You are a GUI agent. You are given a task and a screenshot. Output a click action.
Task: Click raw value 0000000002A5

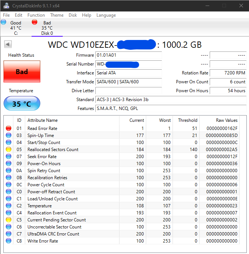pyautogui.click(x=222, y=149)
